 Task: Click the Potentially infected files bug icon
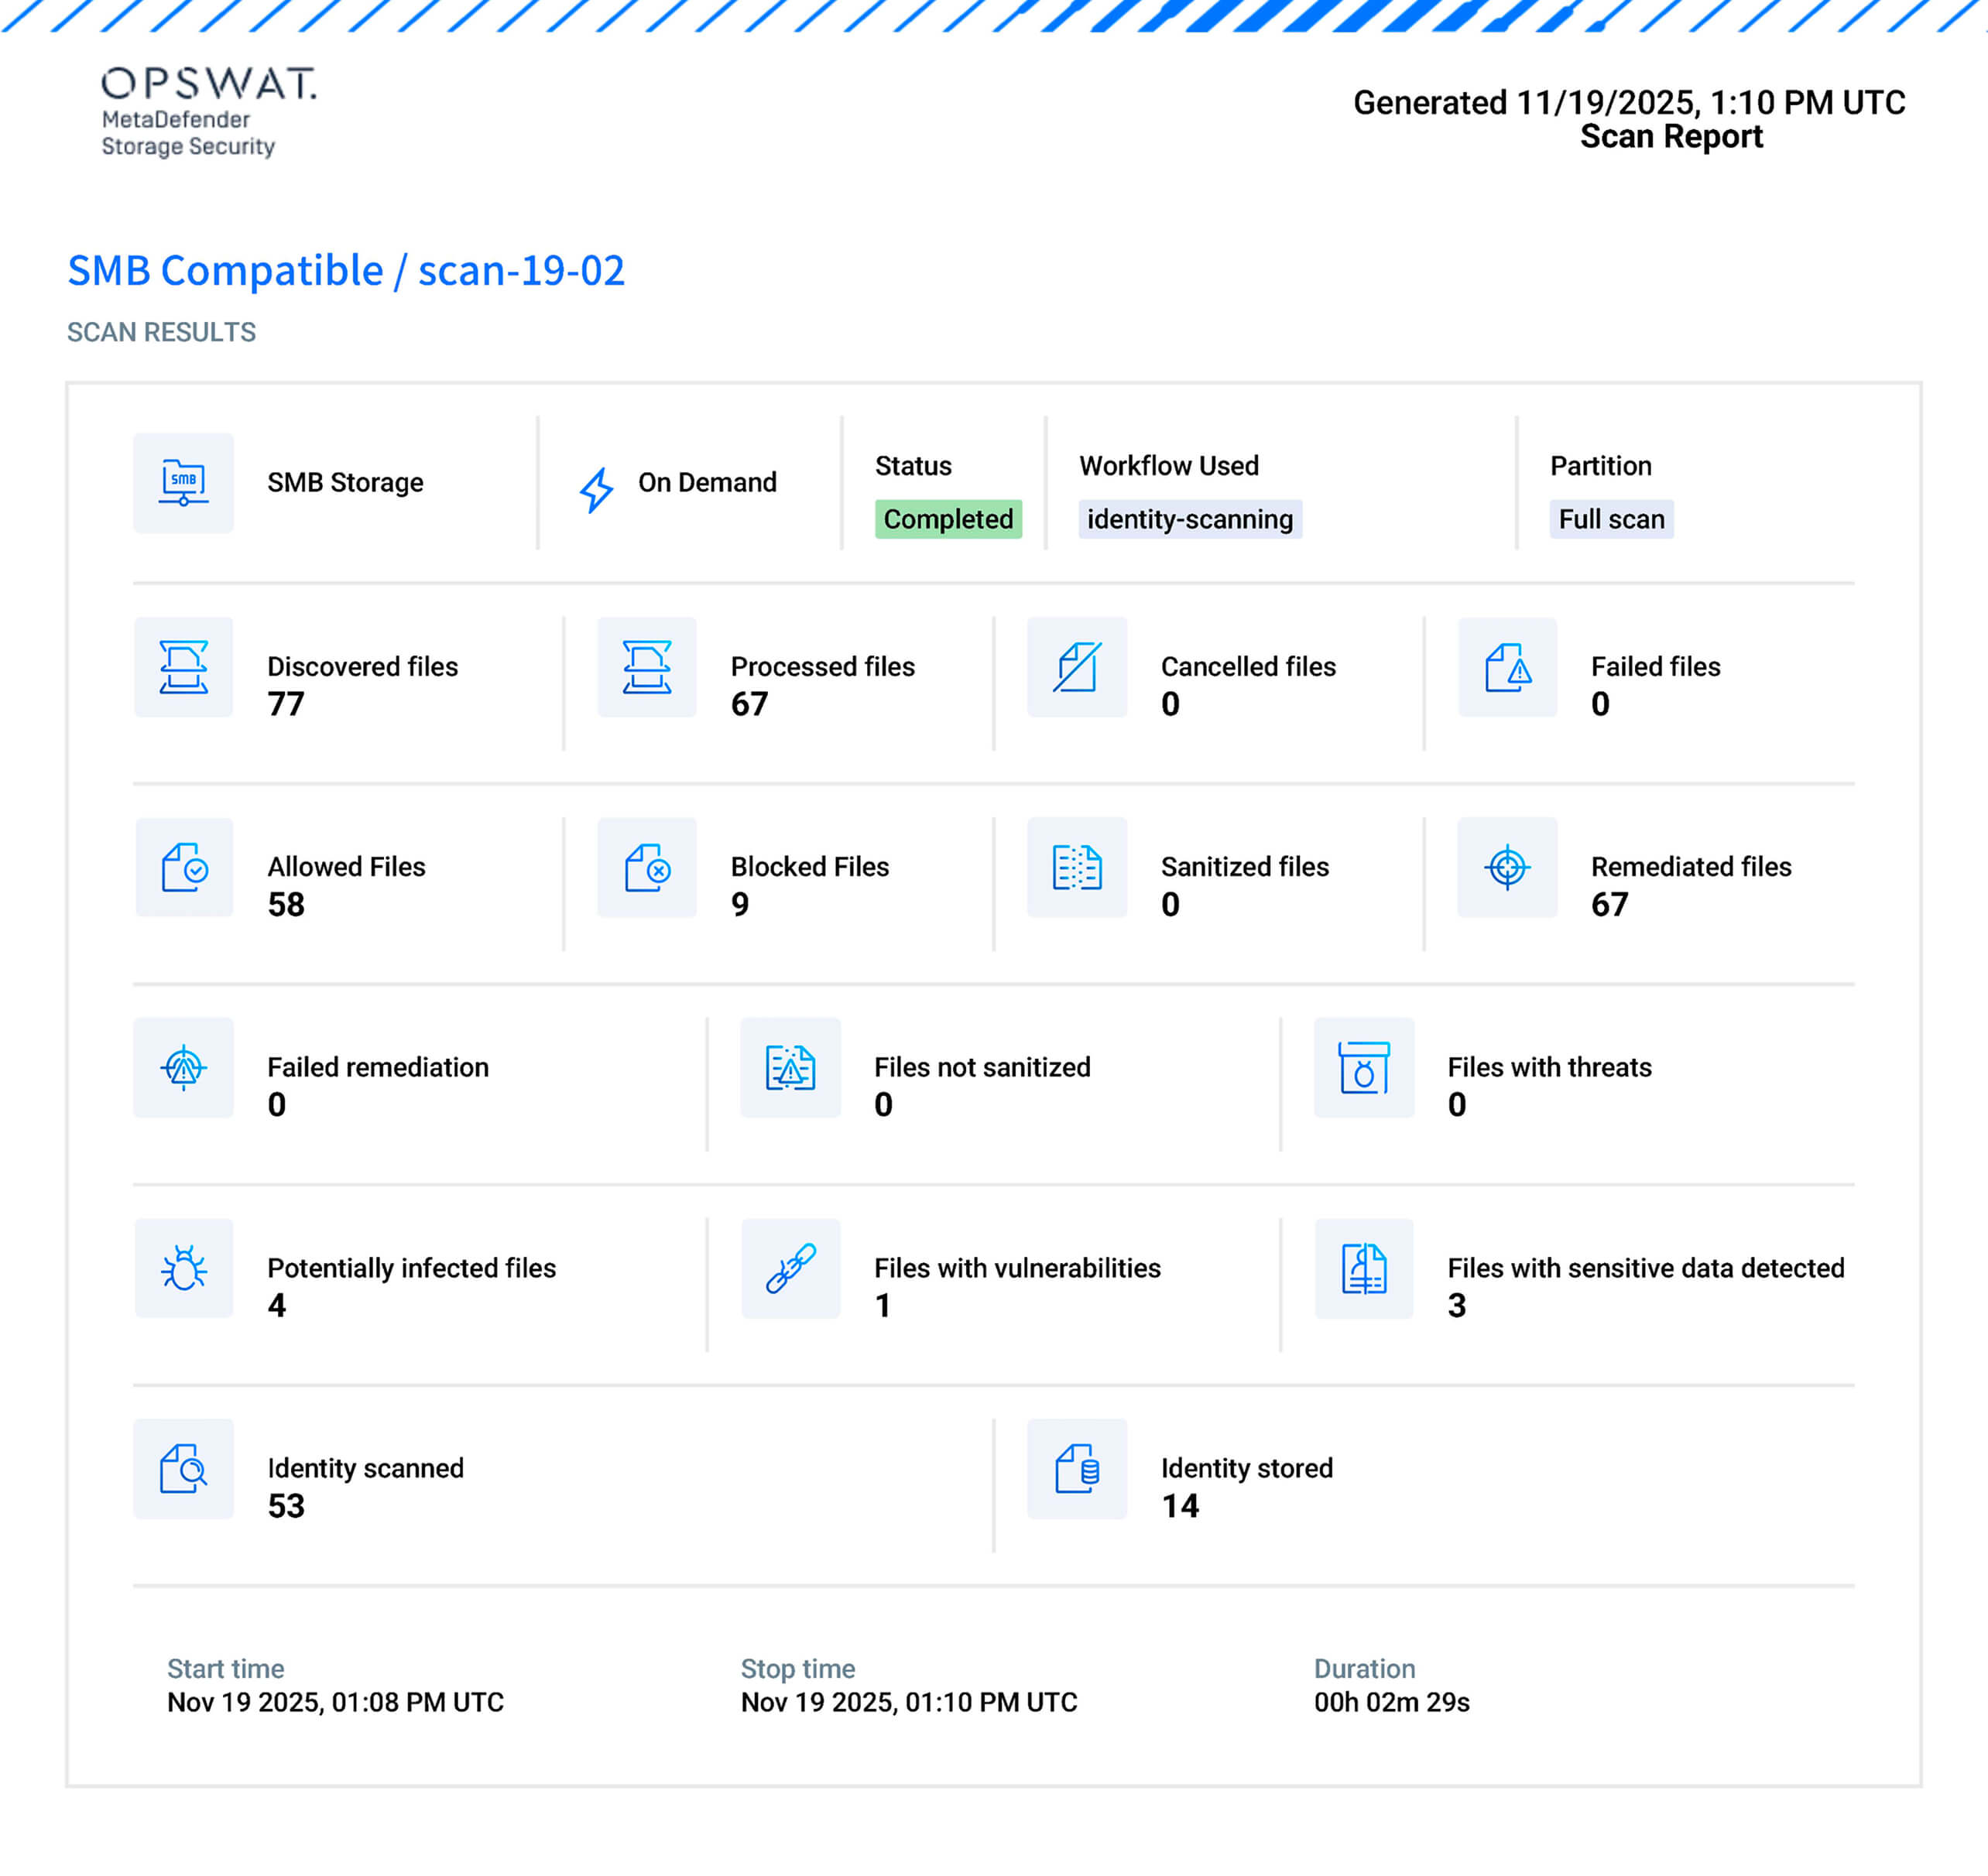(183, 1268)
